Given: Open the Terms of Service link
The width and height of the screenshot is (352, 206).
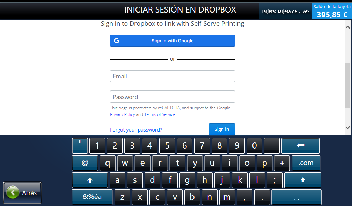Looking at the screenshot, I should pyautogui.click(x=160, y=114).
